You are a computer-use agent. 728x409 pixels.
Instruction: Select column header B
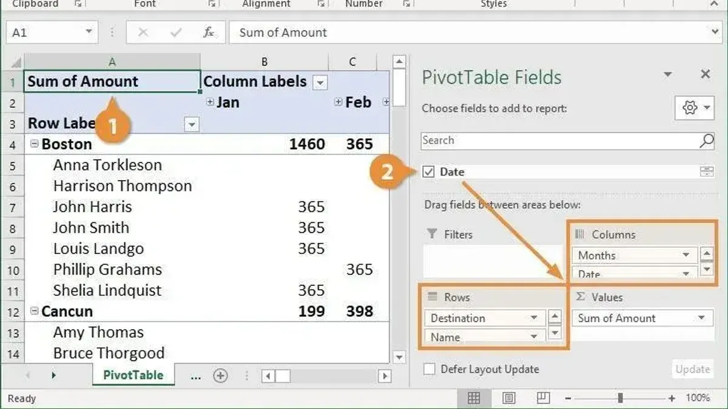265,62
